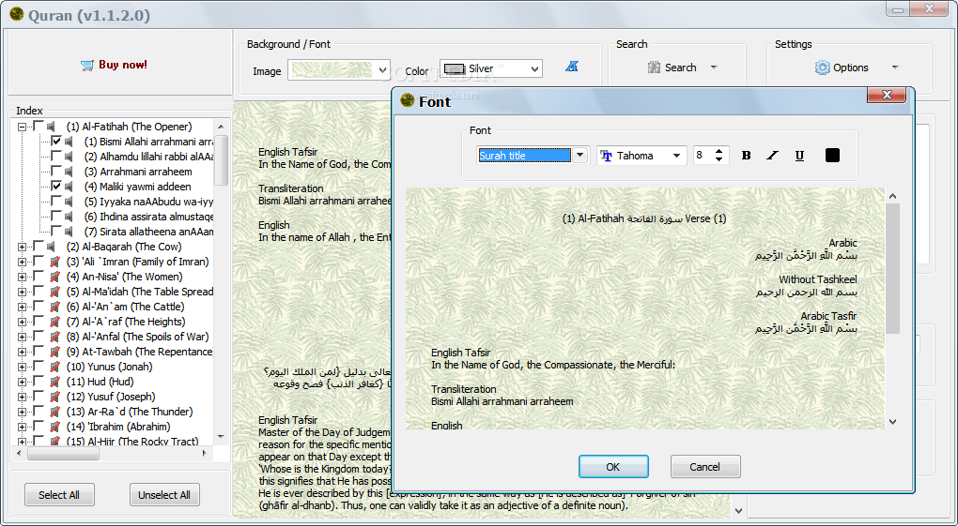Check the Al-Baqarah (The Cow) checkbox
958x526 pixels.
39,247
